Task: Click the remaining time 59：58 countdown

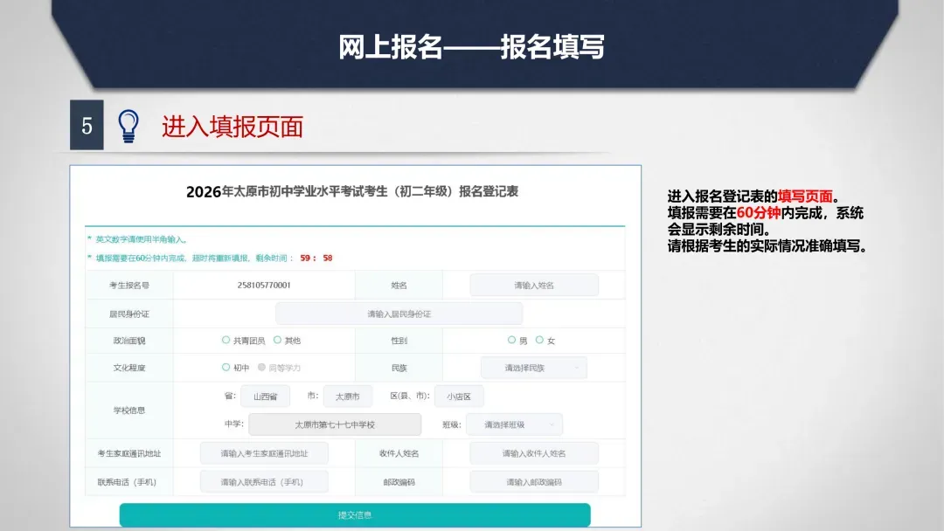Action: [316, 258]
